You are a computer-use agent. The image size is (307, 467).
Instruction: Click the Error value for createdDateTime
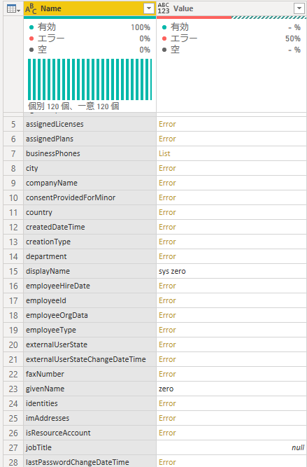167,228
